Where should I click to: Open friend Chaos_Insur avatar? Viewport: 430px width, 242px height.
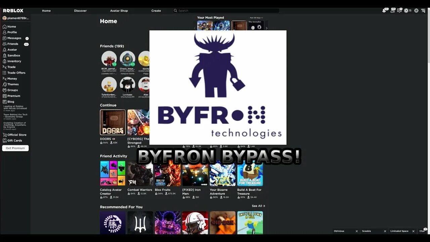click(x=128, y=59)
